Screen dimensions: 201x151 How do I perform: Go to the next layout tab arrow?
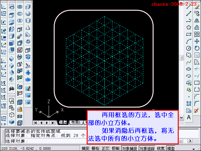(47, 123)
